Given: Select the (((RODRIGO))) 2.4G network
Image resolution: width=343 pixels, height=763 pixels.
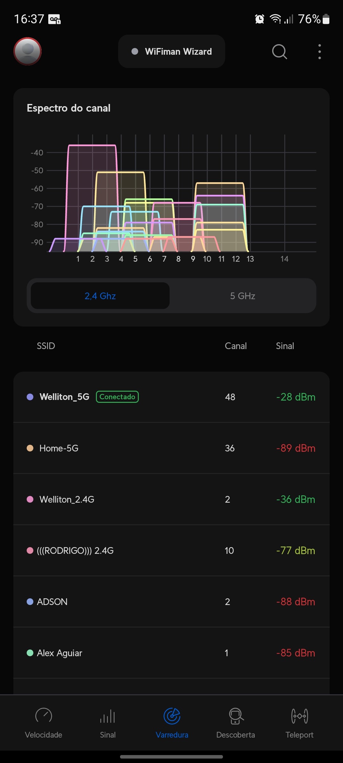Looking at the screenshot, I should click(x=171, y=551).
